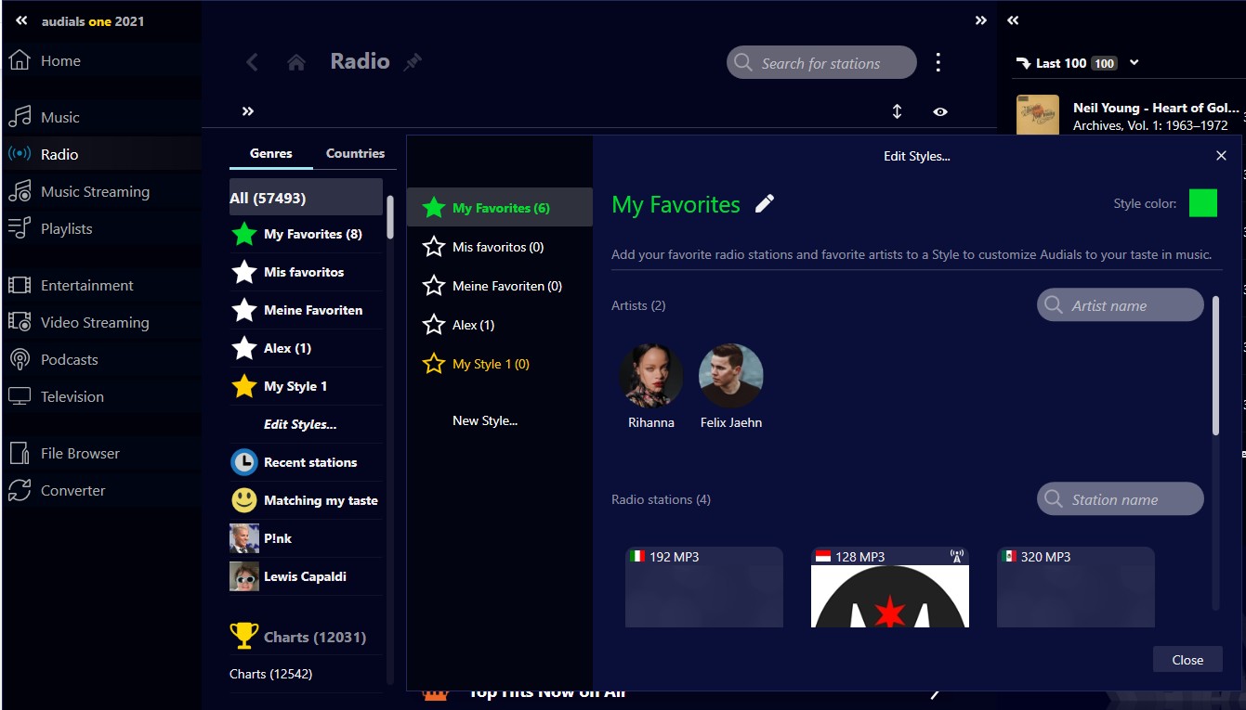Open P!nk artist entry
The image size is (1246, 710).
[306, 538]
